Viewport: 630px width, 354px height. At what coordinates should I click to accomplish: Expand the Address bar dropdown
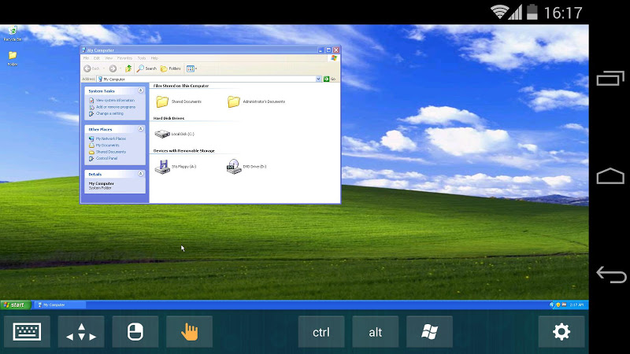point(317,79)
